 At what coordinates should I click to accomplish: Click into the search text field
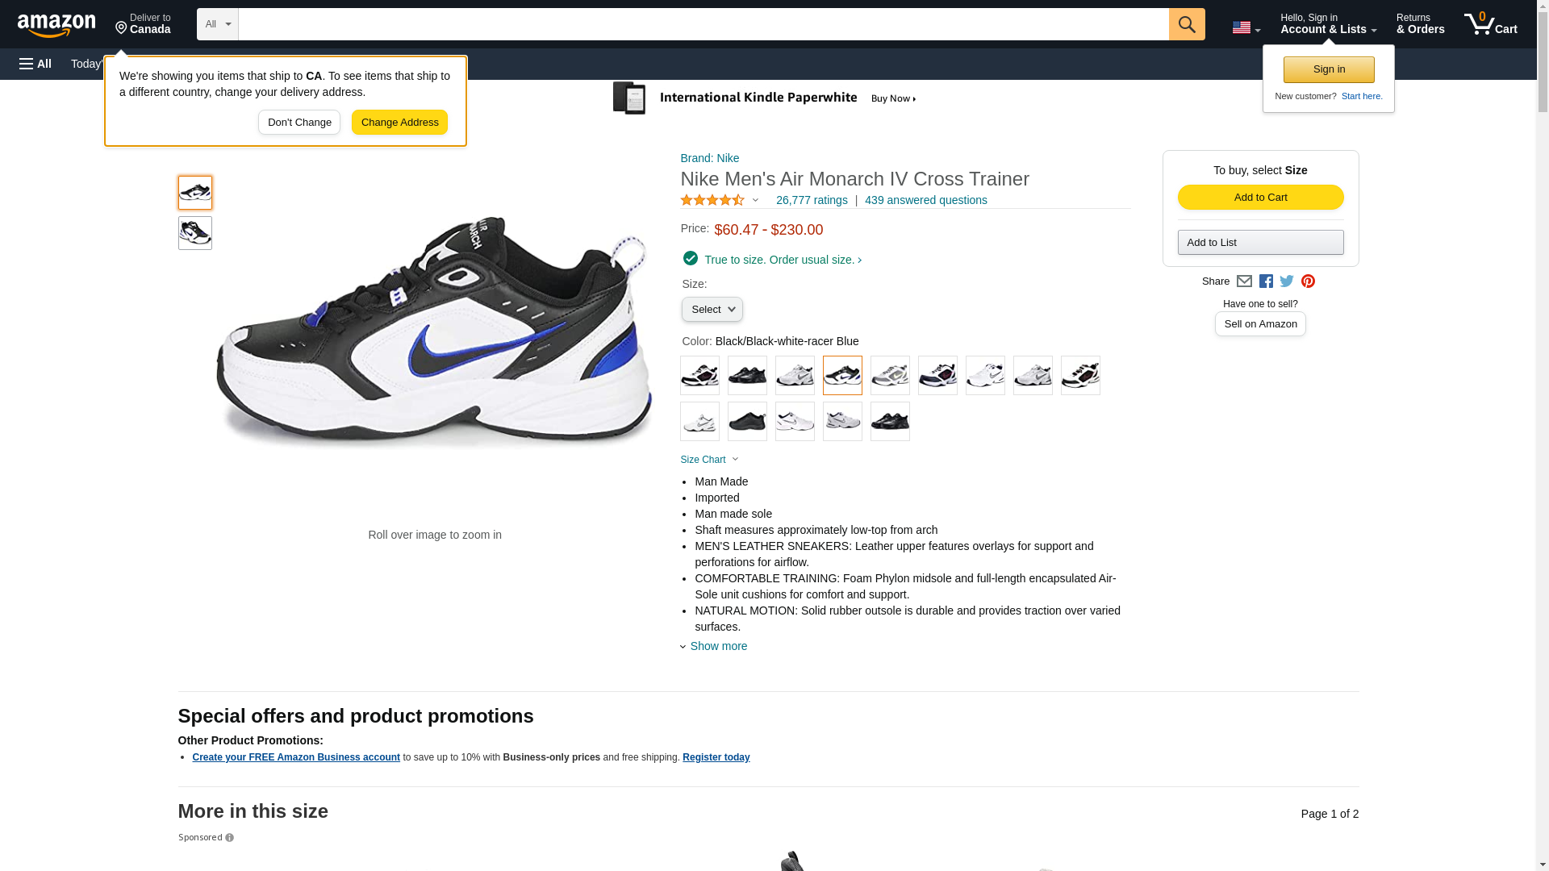(x=703, y=24)
